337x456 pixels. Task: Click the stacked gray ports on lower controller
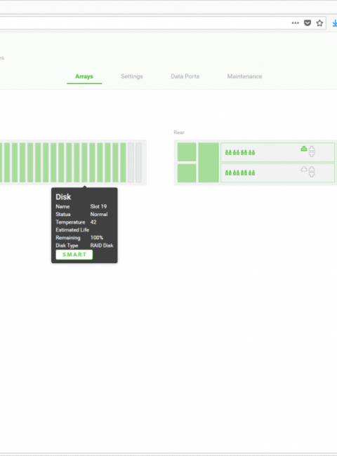coord(312,172)
